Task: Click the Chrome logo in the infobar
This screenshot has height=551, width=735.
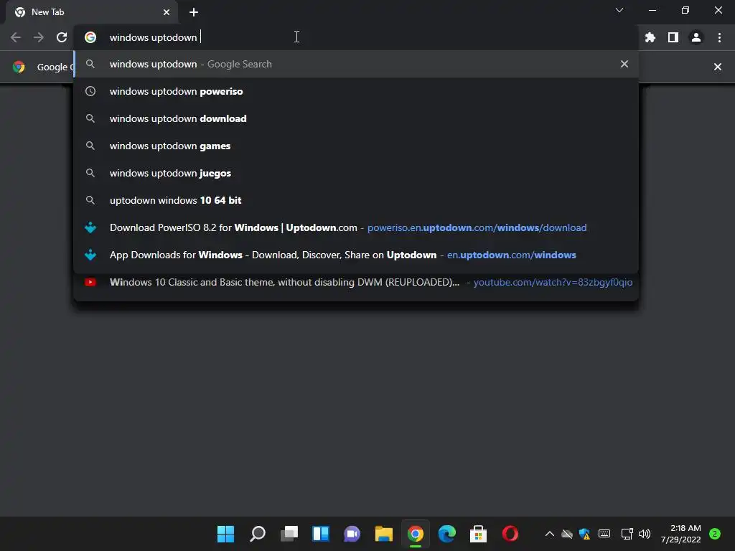Action: 19,67
